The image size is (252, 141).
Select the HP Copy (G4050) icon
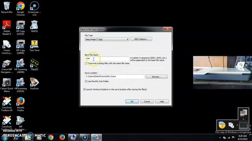tap(20, 47)
